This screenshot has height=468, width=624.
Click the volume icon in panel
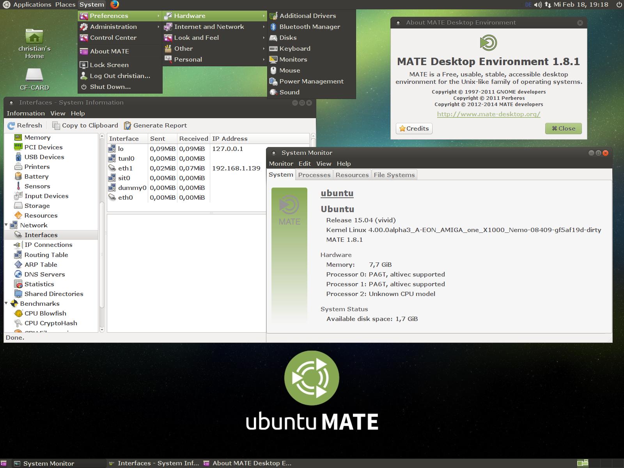[538, 5]
